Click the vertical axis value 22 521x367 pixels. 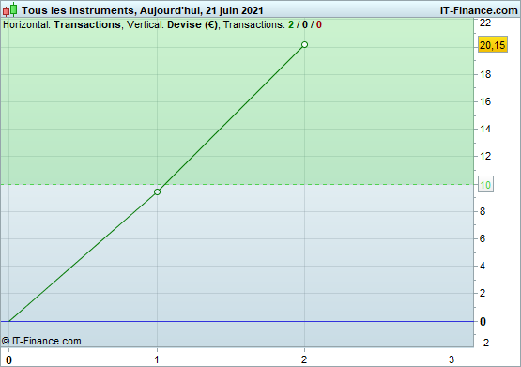click(485, 23)
